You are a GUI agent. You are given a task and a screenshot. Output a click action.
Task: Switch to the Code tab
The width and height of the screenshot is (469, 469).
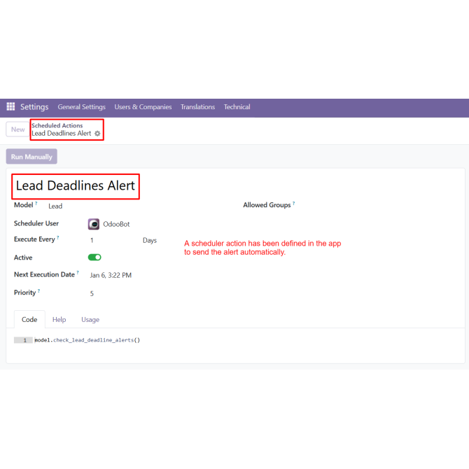click(29, 319)
